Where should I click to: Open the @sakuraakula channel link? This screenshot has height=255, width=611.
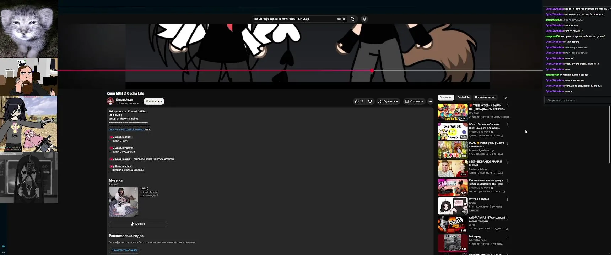(x=120, y=159)
